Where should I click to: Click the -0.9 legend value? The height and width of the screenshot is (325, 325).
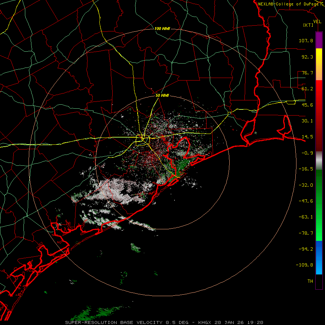[x=307, y=153]
